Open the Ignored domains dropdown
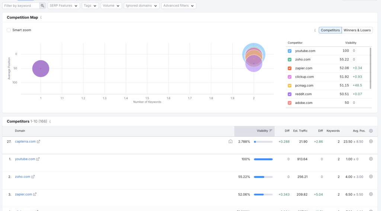The image size is (381, 211). [141, 6]
